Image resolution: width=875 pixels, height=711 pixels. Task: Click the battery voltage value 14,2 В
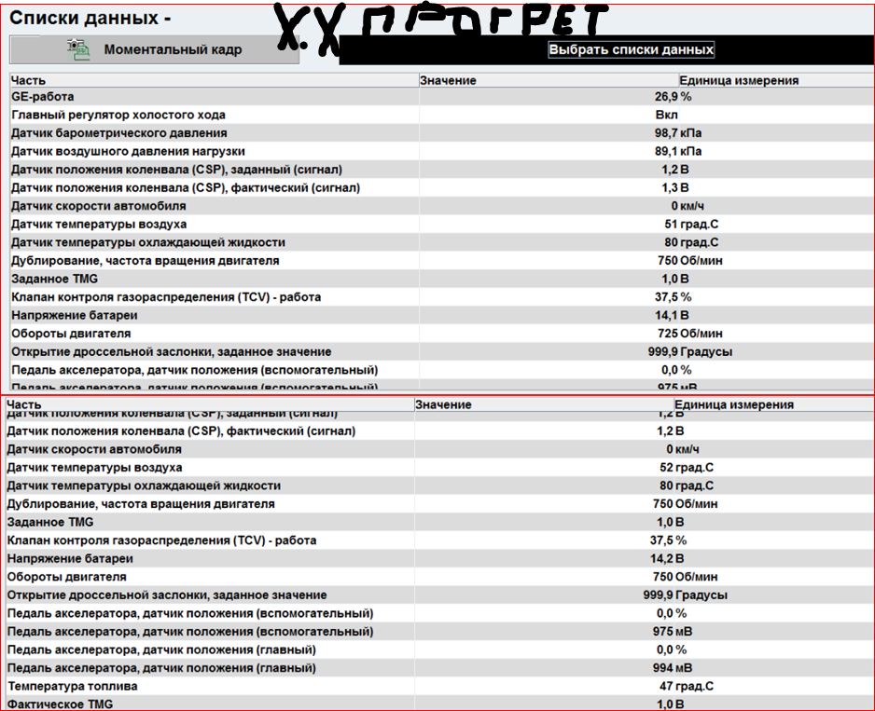(x=671, y=559)
